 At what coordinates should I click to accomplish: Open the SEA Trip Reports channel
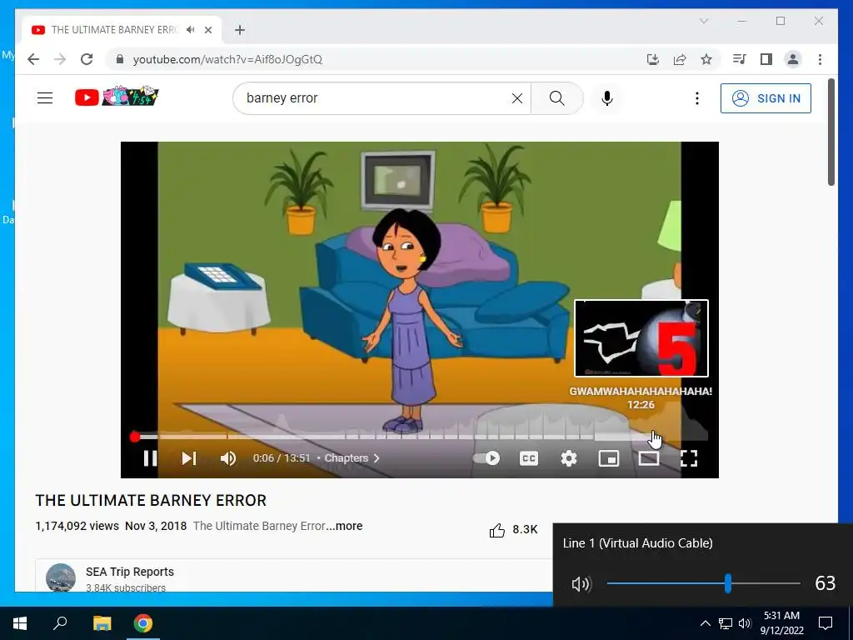[129, 572]
